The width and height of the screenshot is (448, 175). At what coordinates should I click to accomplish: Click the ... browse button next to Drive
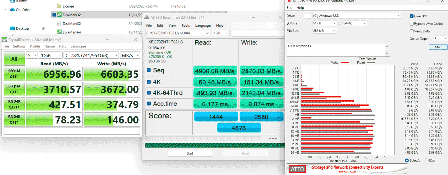[x=307, y=16]
